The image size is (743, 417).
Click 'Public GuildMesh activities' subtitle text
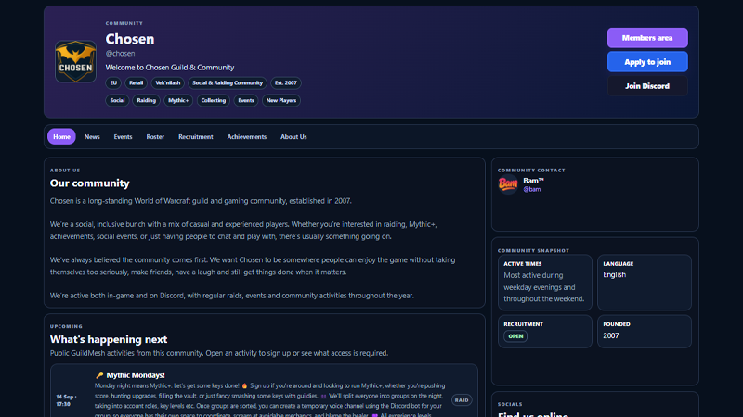pos(219,353)
